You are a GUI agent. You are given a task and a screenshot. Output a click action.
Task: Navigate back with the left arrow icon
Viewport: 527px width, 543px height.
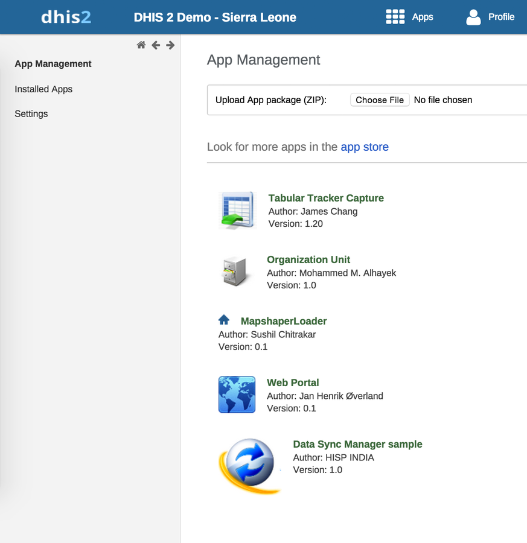click(156, 45)
